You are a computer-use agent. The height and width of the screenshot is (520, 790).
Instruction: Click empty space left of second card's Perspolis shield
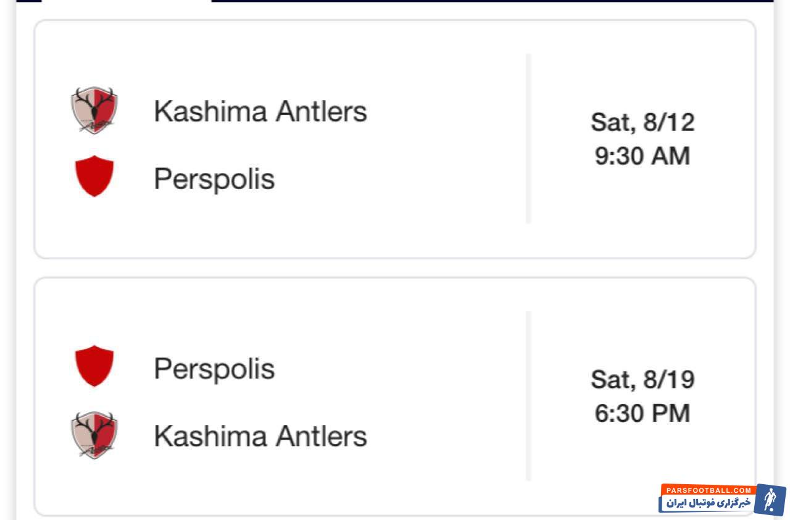click(x=52, y=366)
